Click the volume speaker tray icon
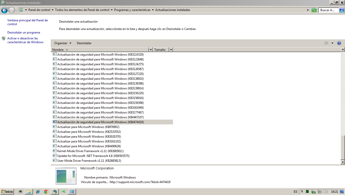This screenshot has height=195, width=345. [325, 192]
